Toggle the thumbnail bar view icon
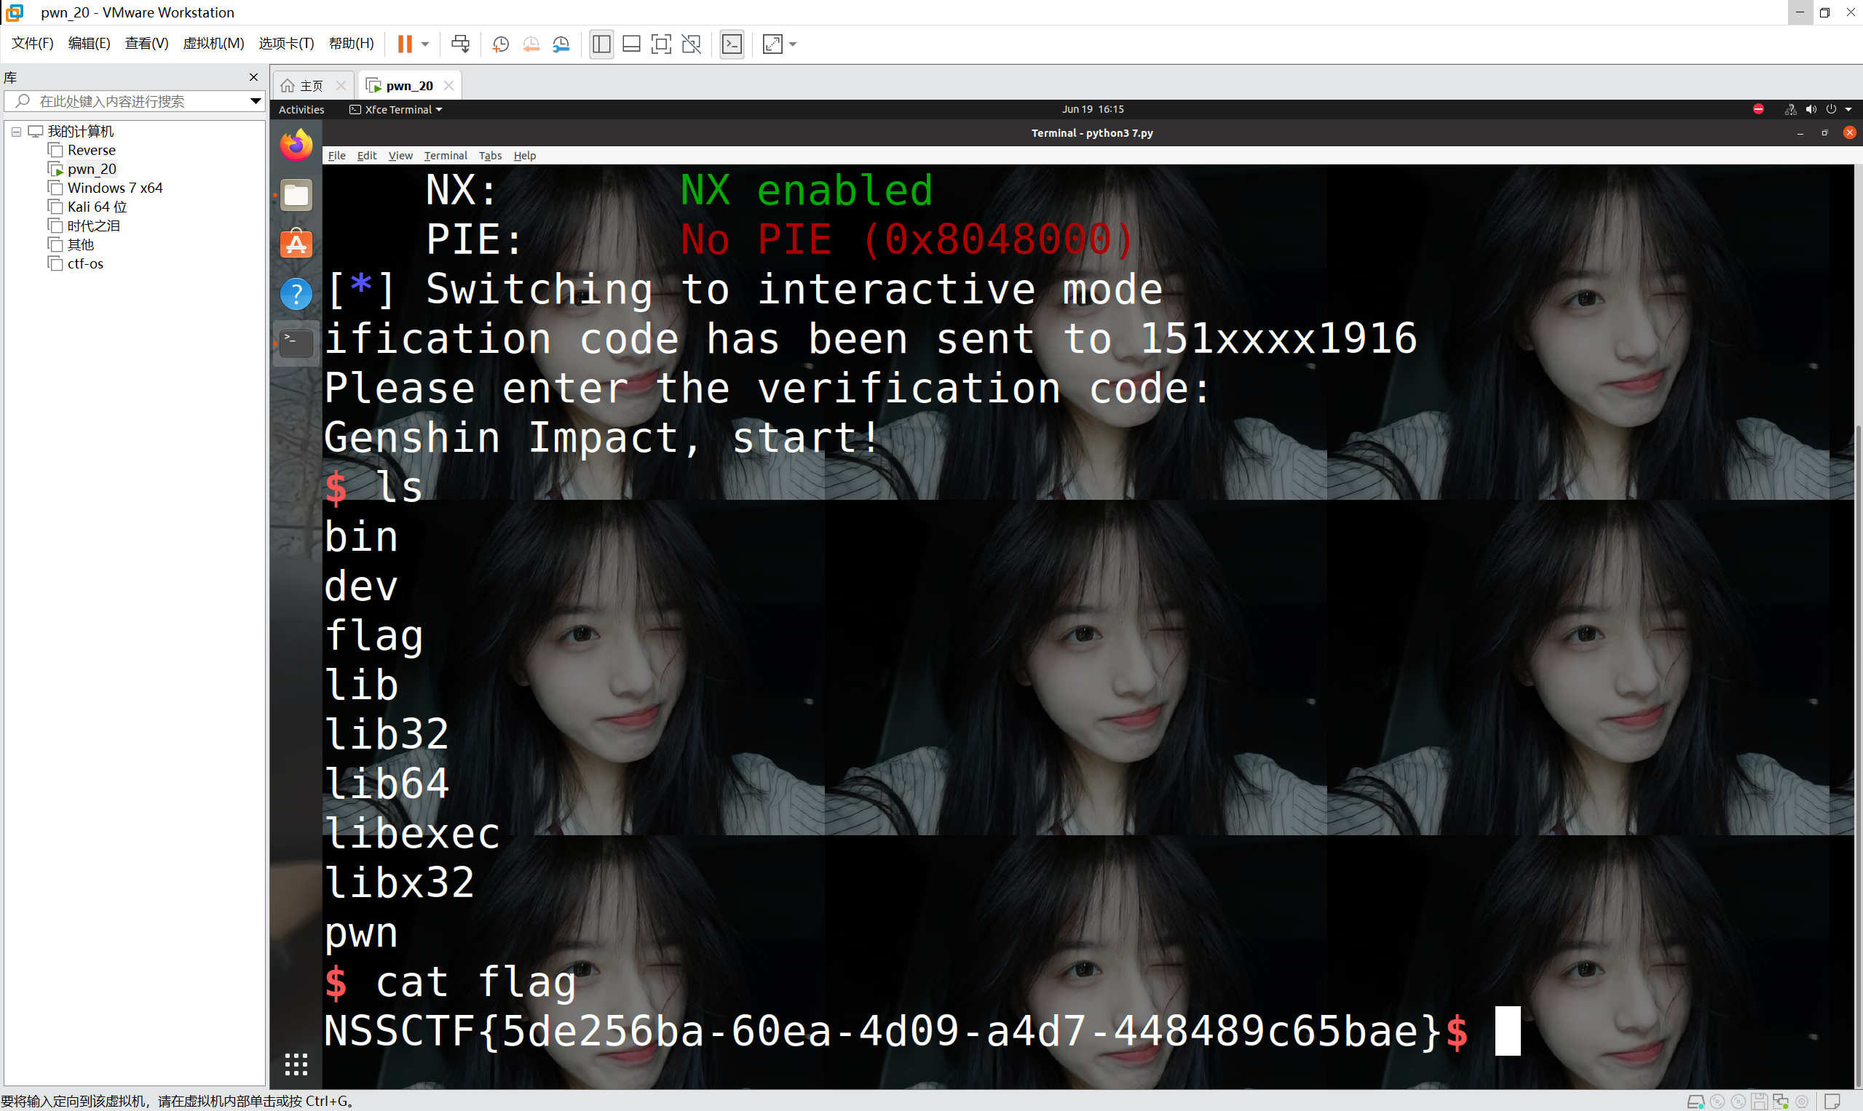The image size is (1863, 1111). pyautogui.click(x=631, y=44)
